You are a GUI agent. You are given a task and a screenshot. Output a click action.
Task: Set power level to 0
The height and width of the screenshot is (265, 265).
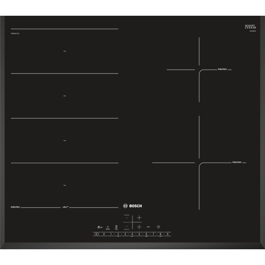tap(104, 234)
